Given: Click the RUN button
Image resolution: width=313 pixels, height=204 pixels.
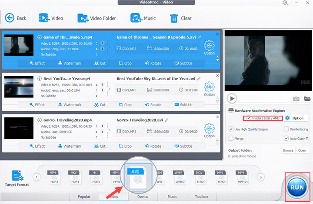Looking at the screenshot, I should click(297, 187).
